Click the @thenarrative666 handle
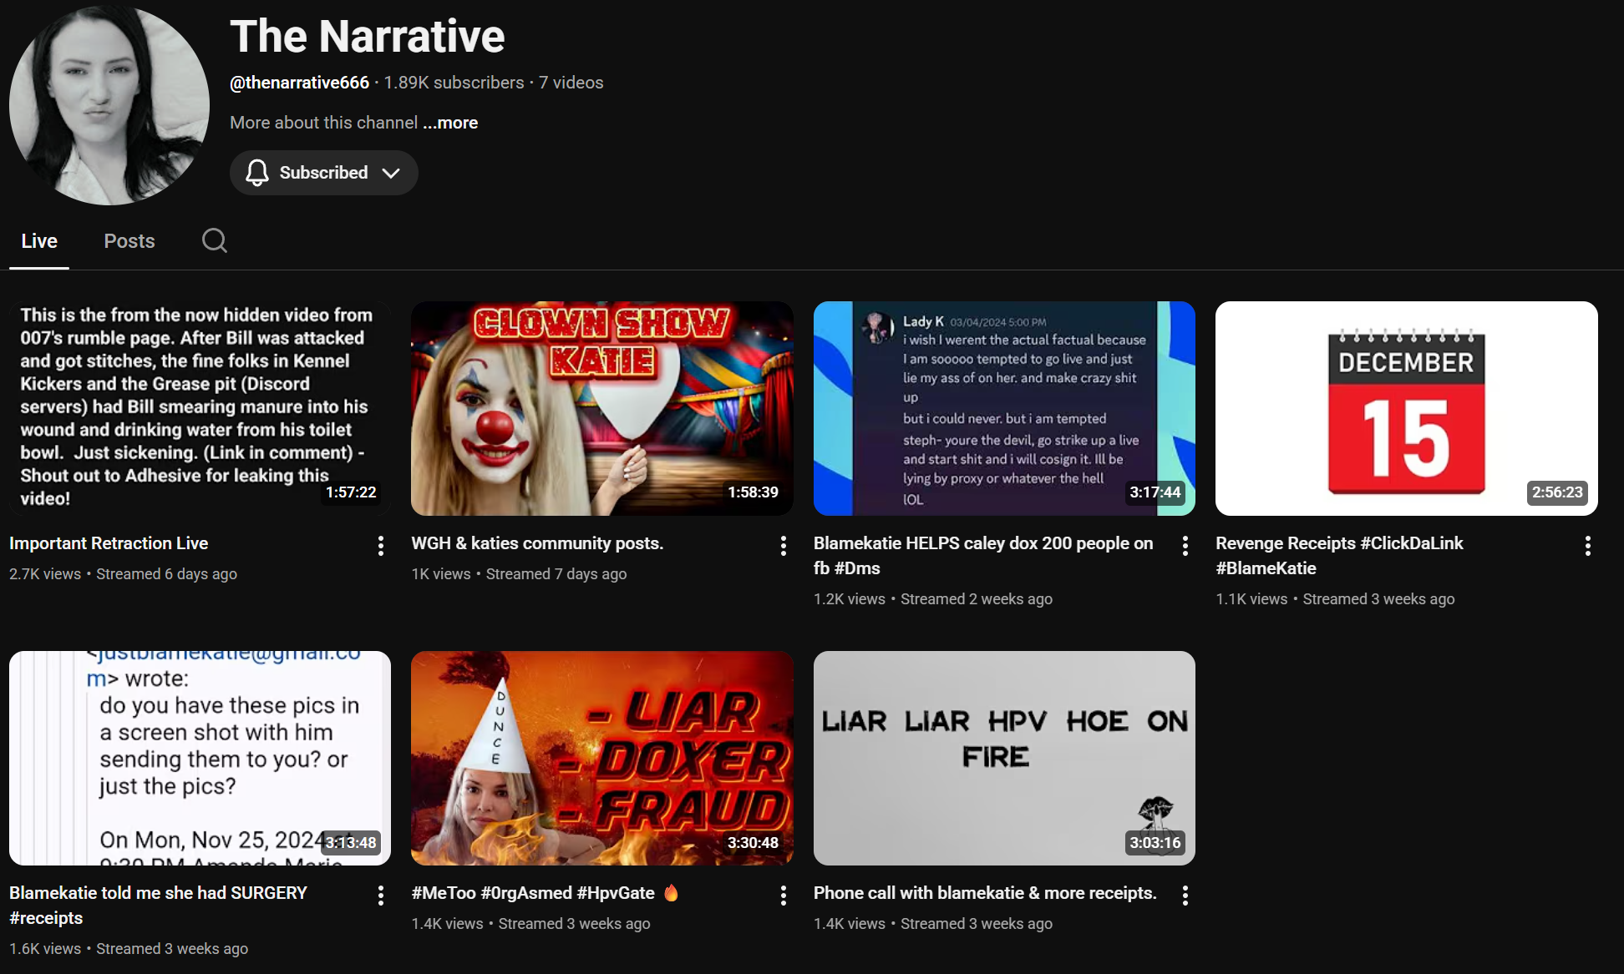 (x=299, y=83)
